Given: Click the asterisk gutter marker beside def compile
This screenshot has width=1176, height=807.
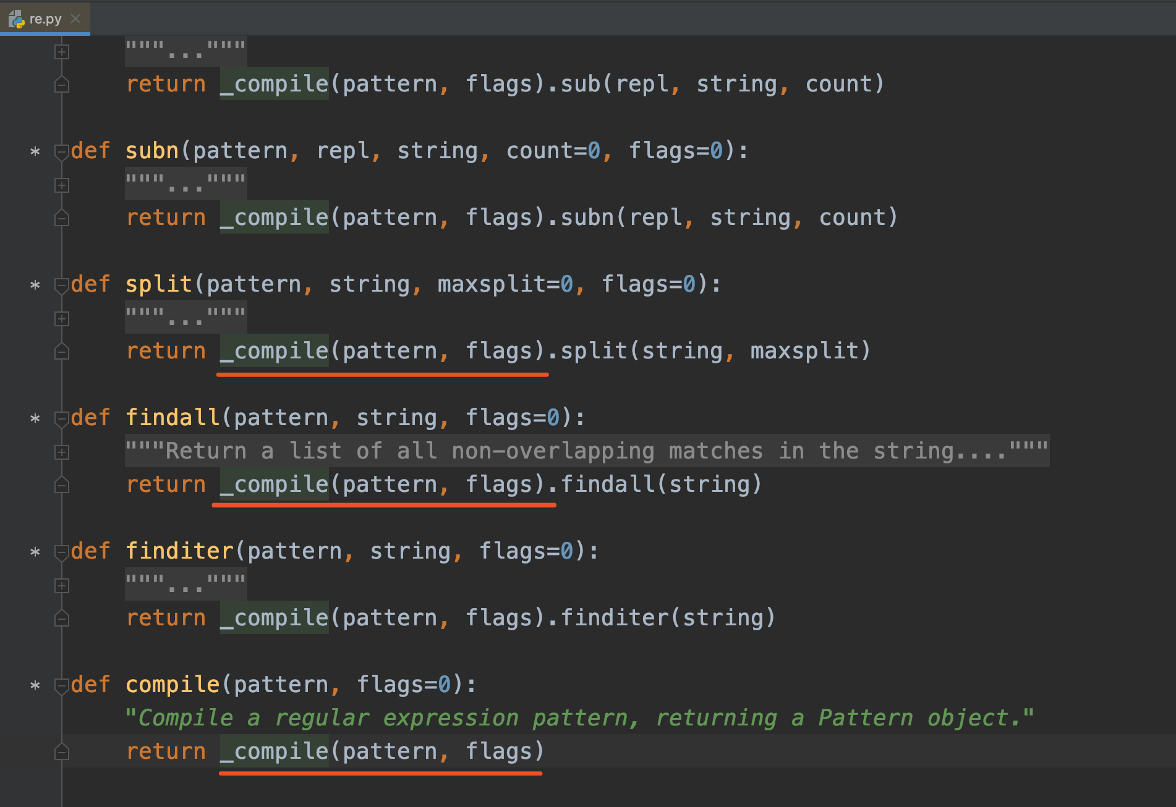Looking at the screenshot, I should (x=35, y=685).
